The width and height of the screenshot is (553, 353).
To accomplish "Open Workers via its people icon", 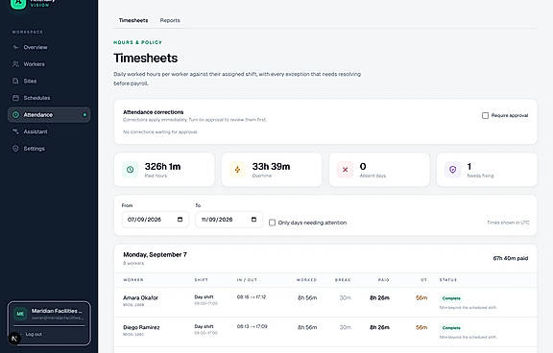I will pos(15,64).
